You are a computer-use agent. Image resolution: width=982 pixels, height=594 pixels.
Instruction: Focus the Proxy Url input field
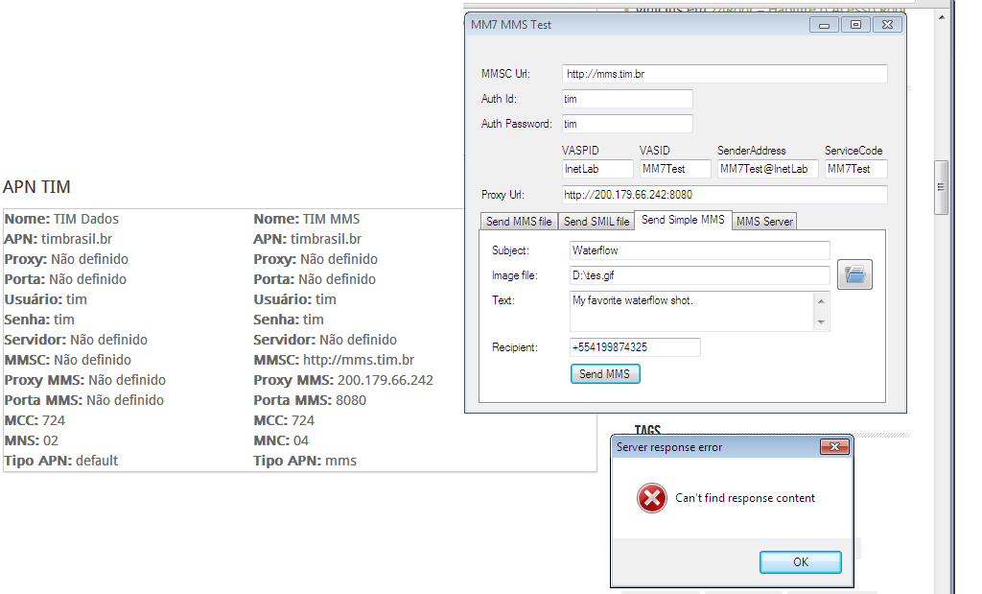coord(725,195)
